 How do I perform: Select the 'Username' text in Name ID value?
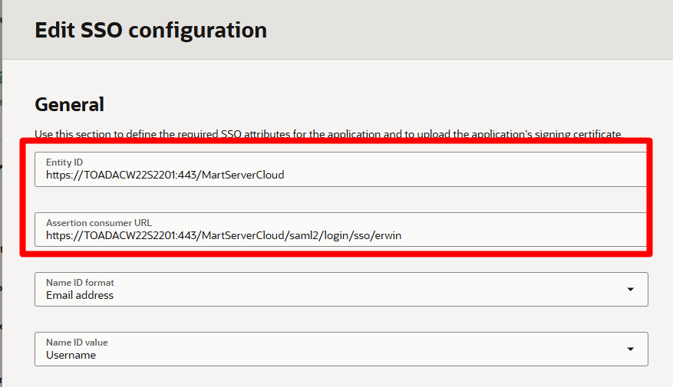pyautogui.click(x=71, y=355)
